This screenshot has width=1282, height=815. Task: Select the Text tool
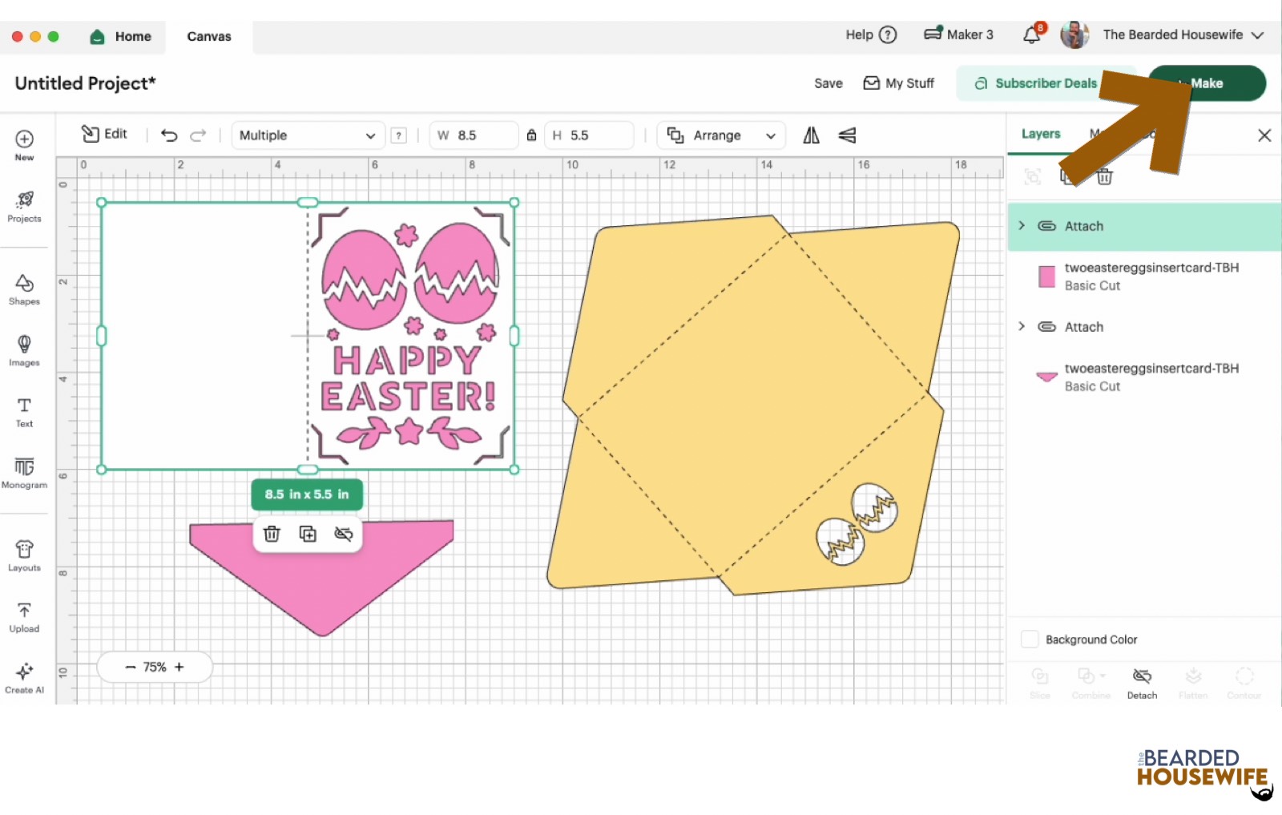24,412
